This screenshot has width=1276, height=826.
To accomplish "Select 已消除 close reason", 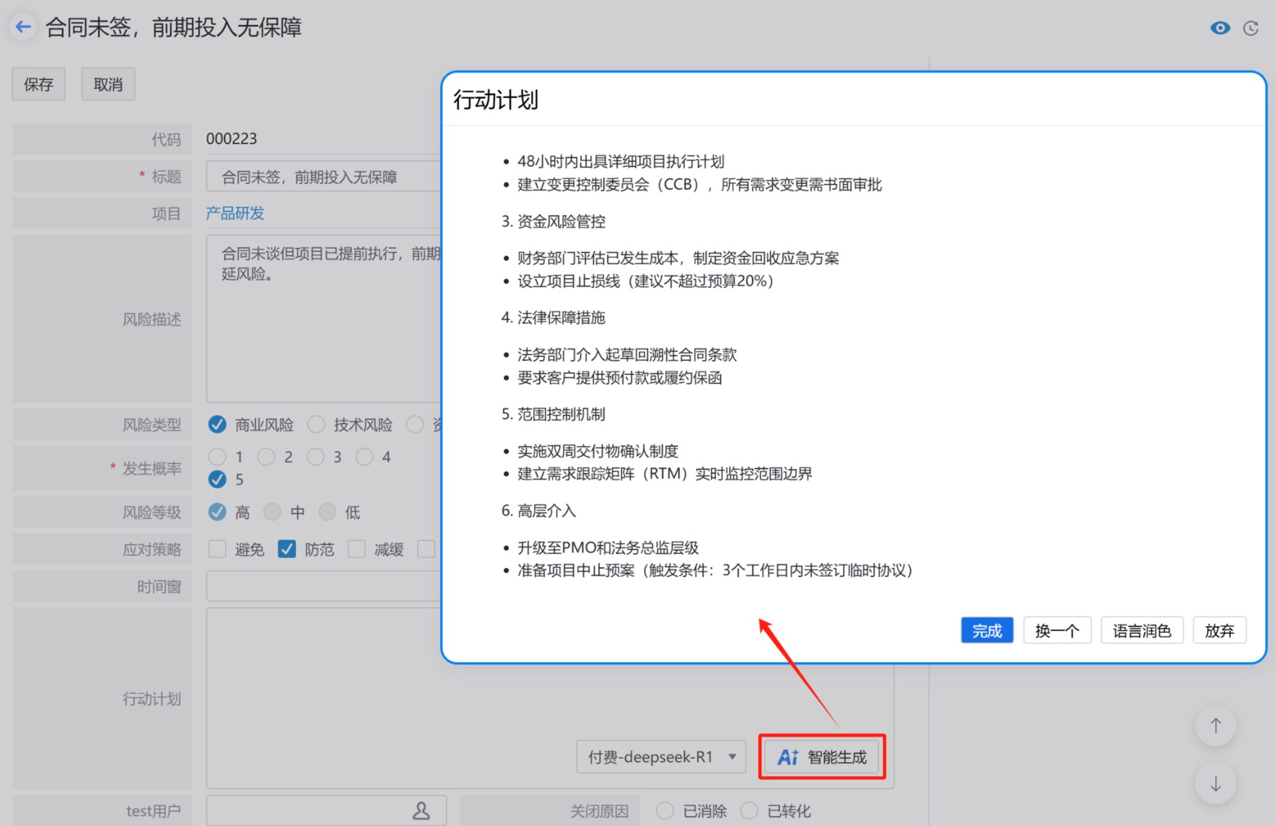I will [665, 811].
